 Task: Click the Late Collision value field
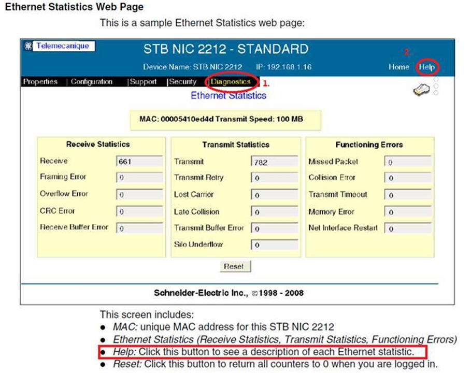275,212
